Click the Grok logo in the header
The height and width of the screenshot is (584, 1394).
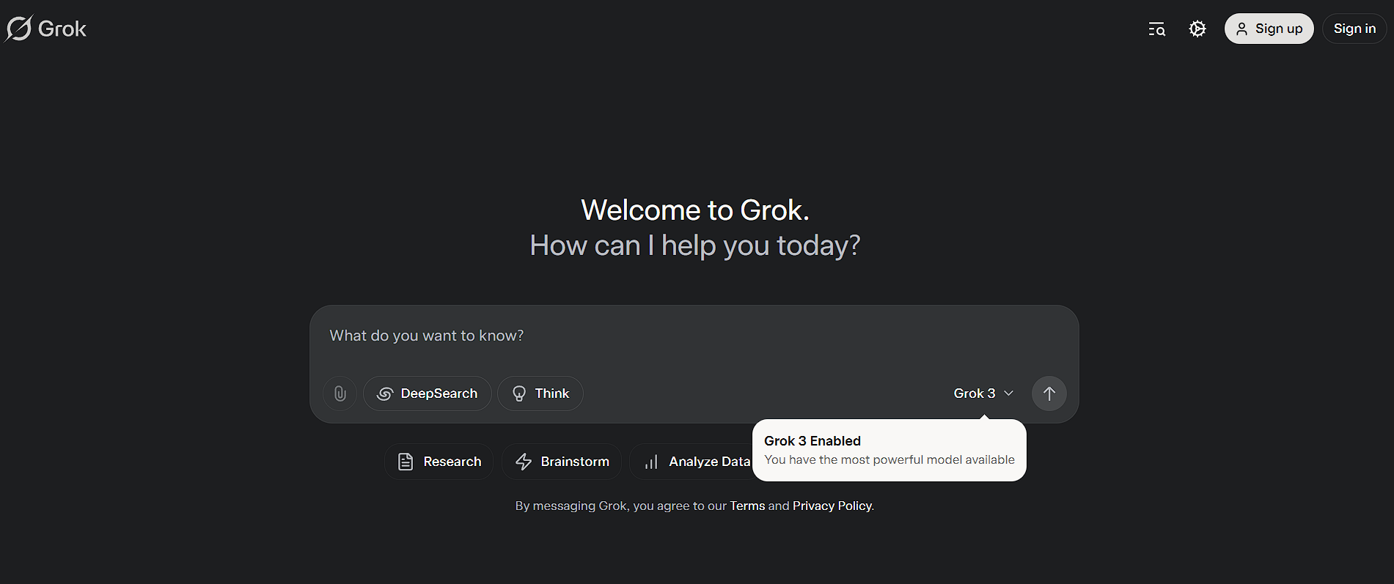[45, 29]
